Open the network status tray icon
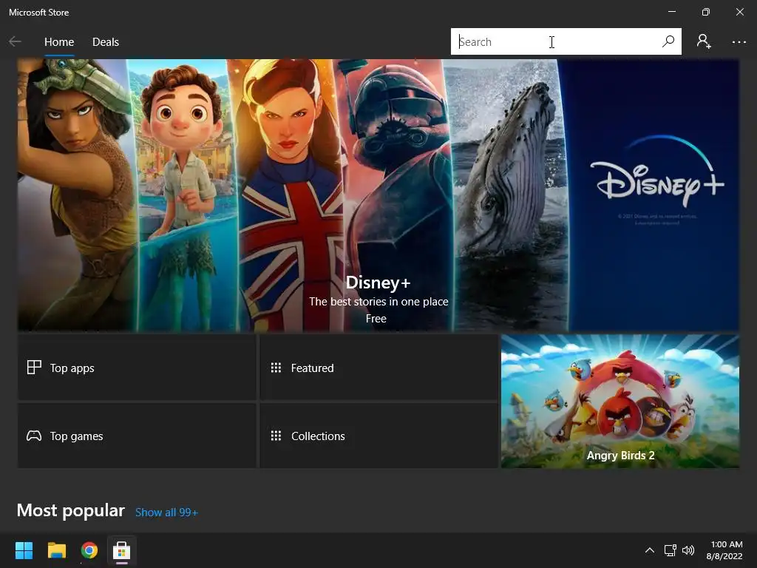Viewport: 757px width, 568px height. tap(670, 550)
